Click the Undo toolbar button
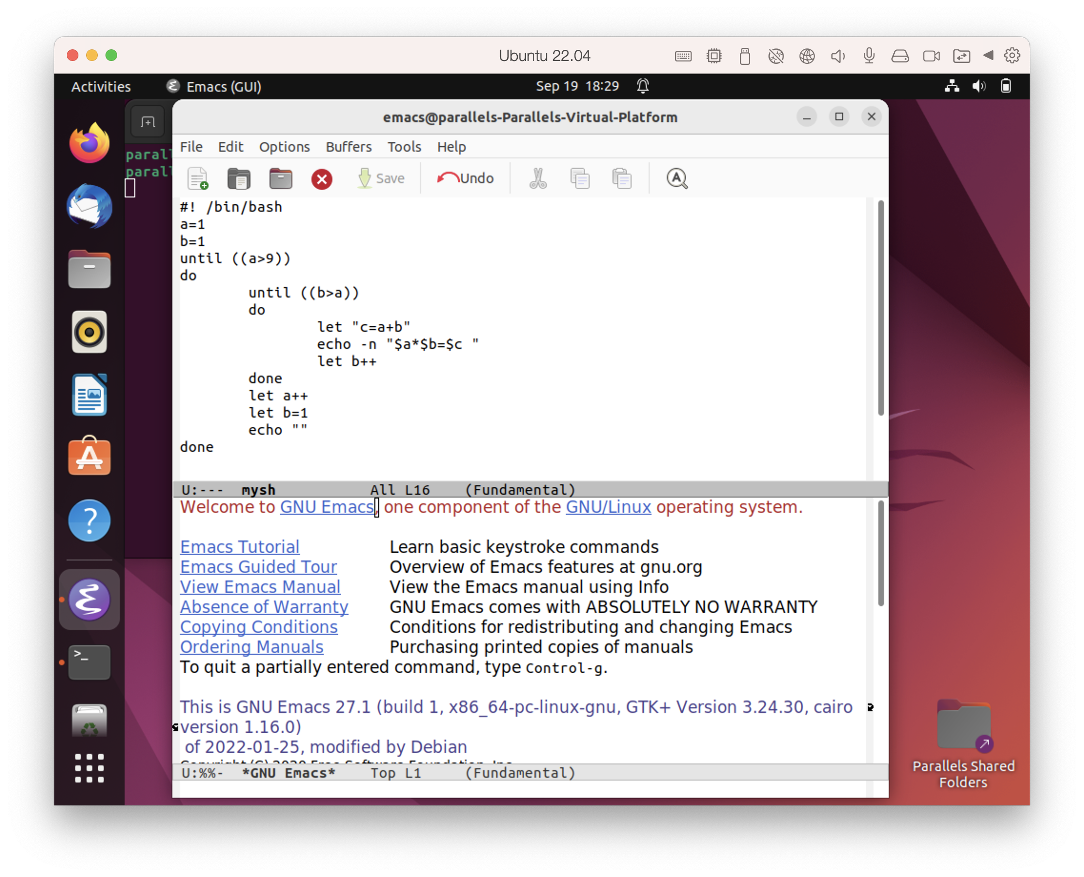The width and height of the screenshot is (1084, 877). tap(465, 178)
